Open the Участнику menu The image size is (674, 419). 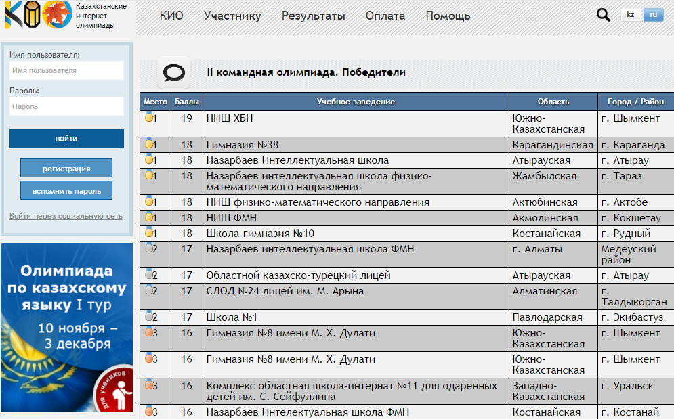coord(232,16)
